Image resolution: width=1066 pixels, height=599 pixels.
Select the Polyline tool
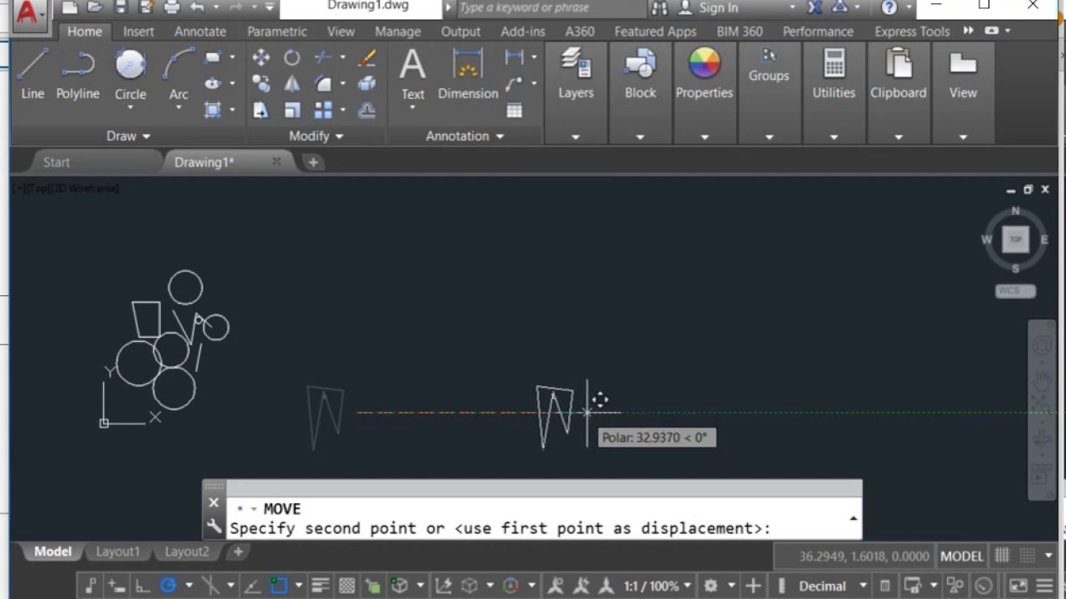point(77,75)
